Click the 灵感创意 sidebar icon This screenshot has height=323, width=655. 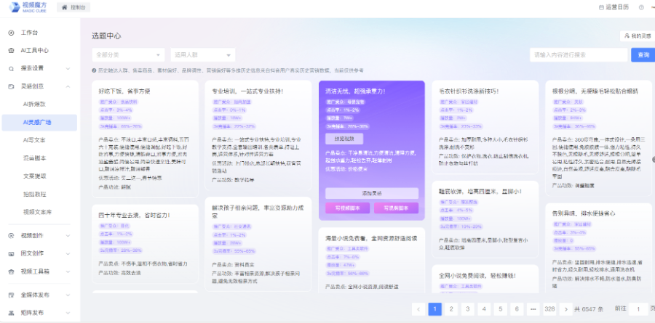[x=11, y=86]
